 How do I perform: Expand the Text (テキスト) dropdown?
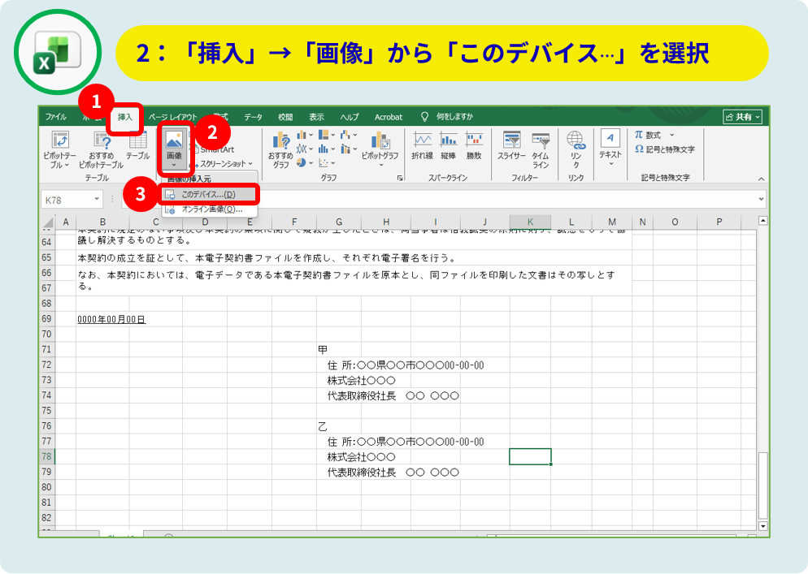[x=610, y=145]
